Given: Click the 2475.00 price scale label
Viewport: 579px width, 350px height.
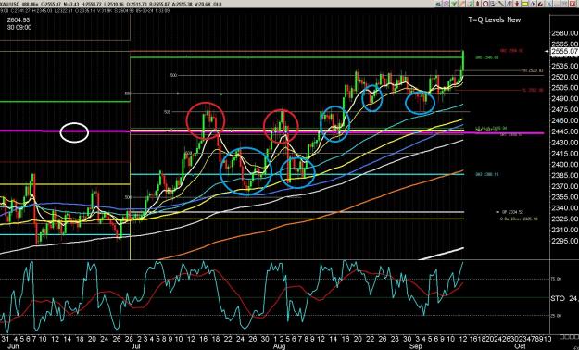Looking at the screenshot, I should 564,109.
